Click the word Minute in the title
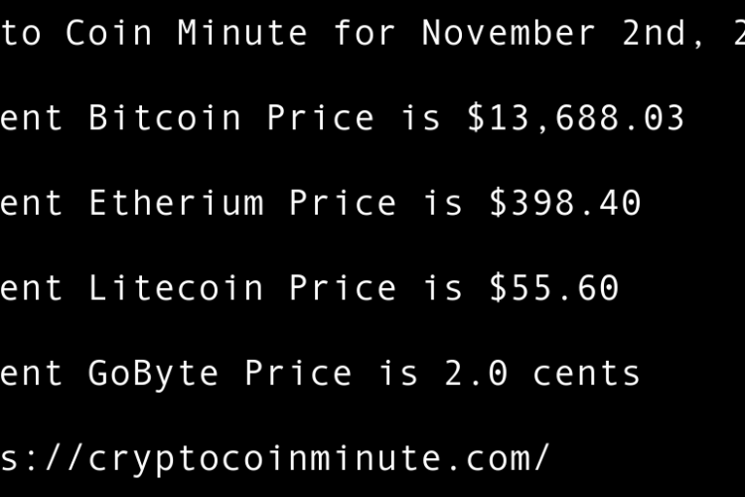This screenshot has width=745, height=497. click(243, 33)
